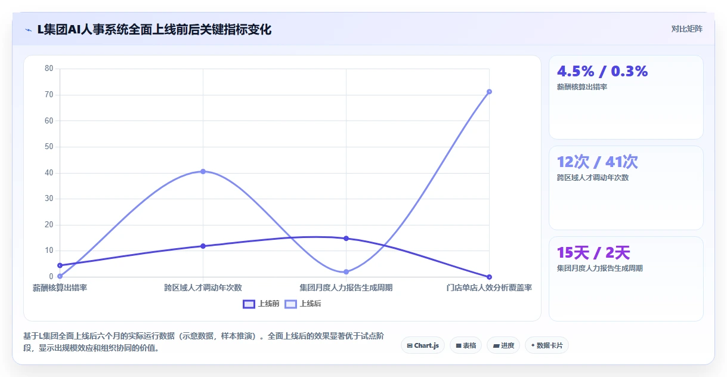Select the 进度 tag
Image resolution: width=727 pixels, height=377 pixels.
503,345
